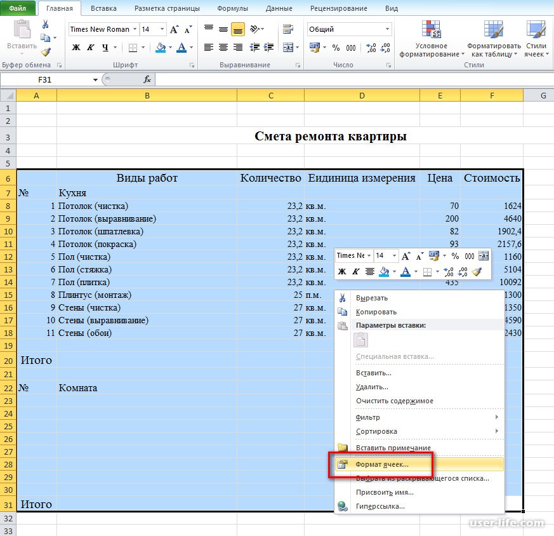
Task: Toggle bottom vertical alignment in ribbon
Action: [x=238, y=29]
